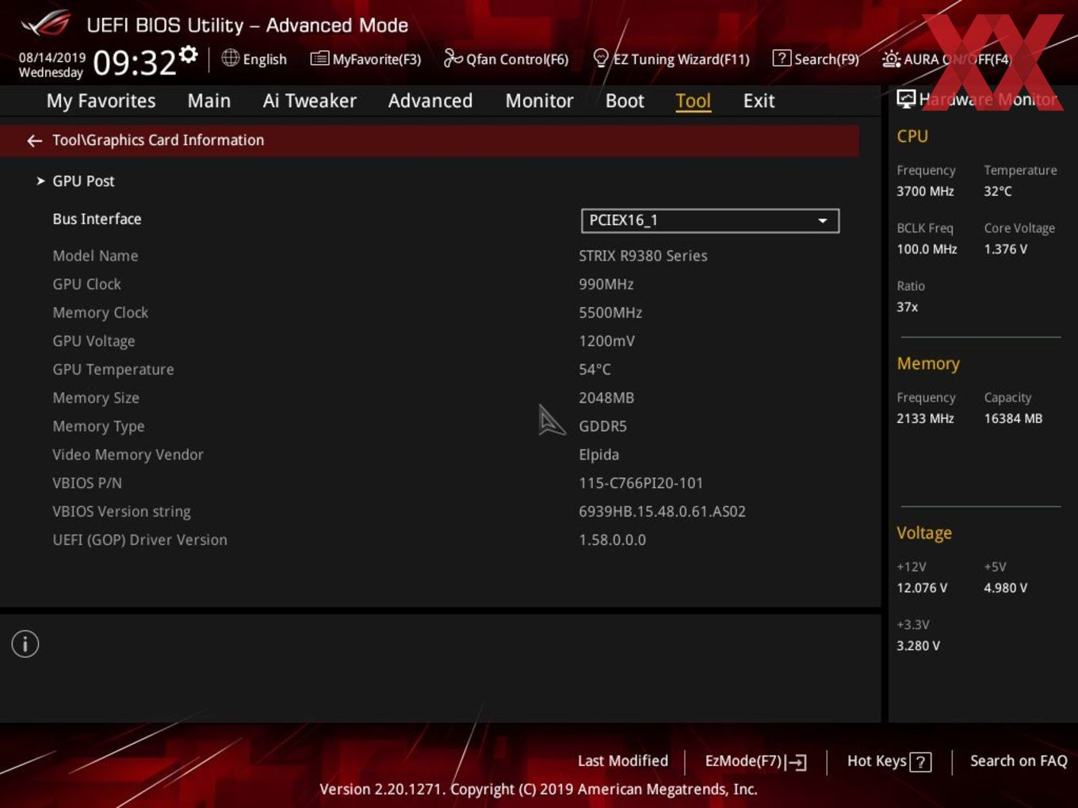Click 6939HB.15.48.0.61.AS02 value
1078x808 pixels.
663,512
